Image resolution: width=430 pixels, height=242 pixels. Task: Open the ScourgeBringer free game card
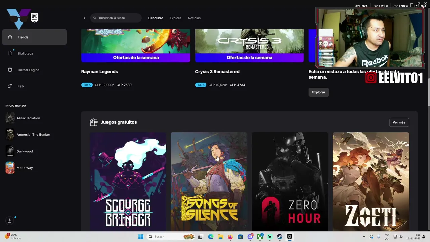[128, 182]
